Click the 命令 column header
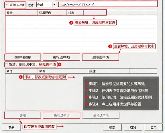 click(x=63, y=71)
